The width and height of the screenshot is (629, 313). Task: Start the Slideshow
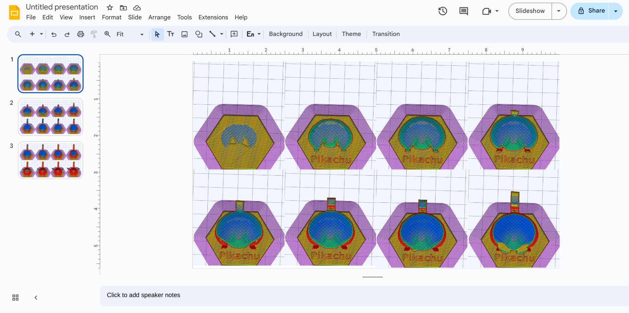[x=530, y=11]
